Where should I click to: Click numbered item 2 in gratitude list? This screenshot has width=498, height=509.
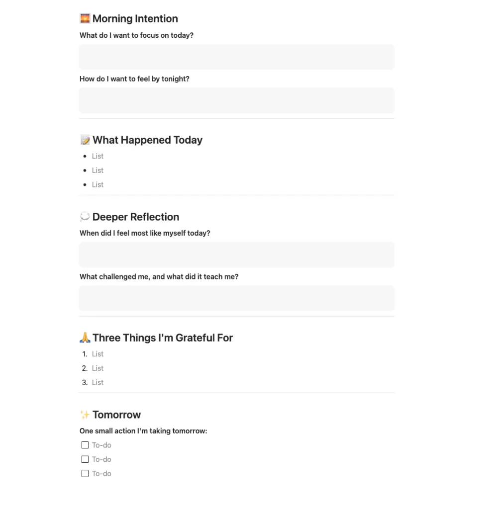click(x=98, y=368)
